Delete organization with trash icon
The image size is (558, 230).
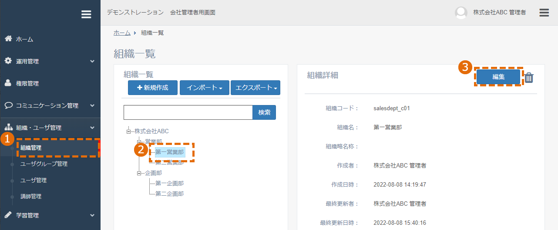529,78
